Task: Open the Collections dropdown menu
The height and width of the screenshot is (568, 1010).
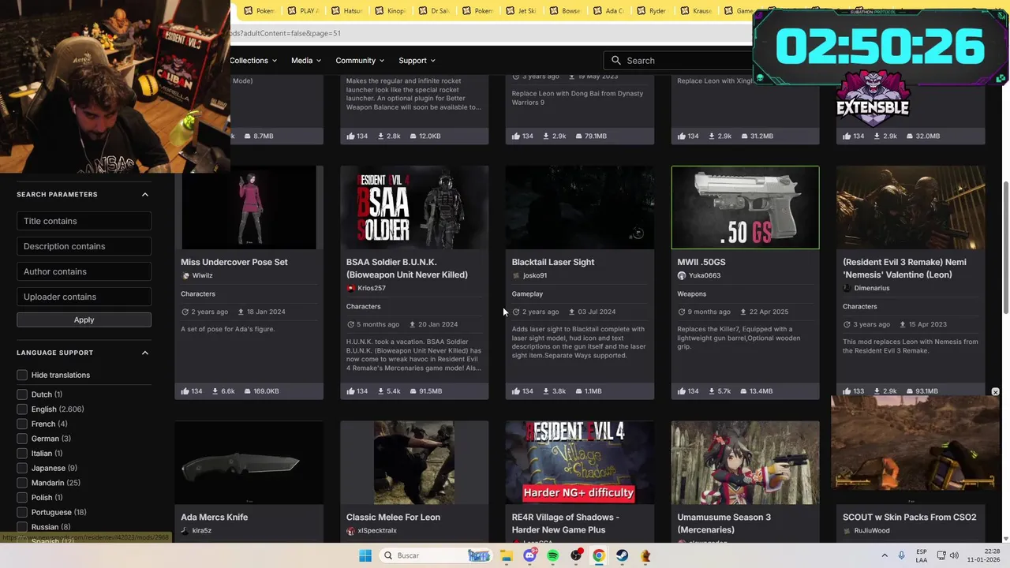Action: coord(254,61)
